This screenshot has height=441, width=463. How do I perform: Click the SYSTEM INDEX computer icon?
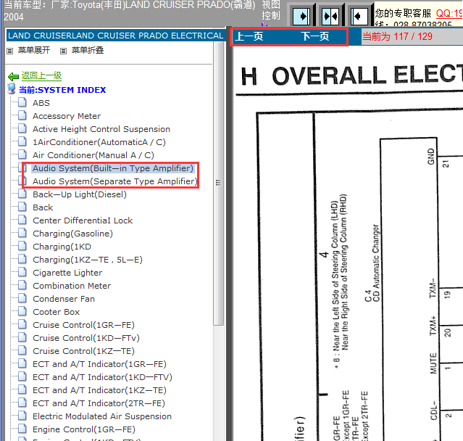pos(12,88)
